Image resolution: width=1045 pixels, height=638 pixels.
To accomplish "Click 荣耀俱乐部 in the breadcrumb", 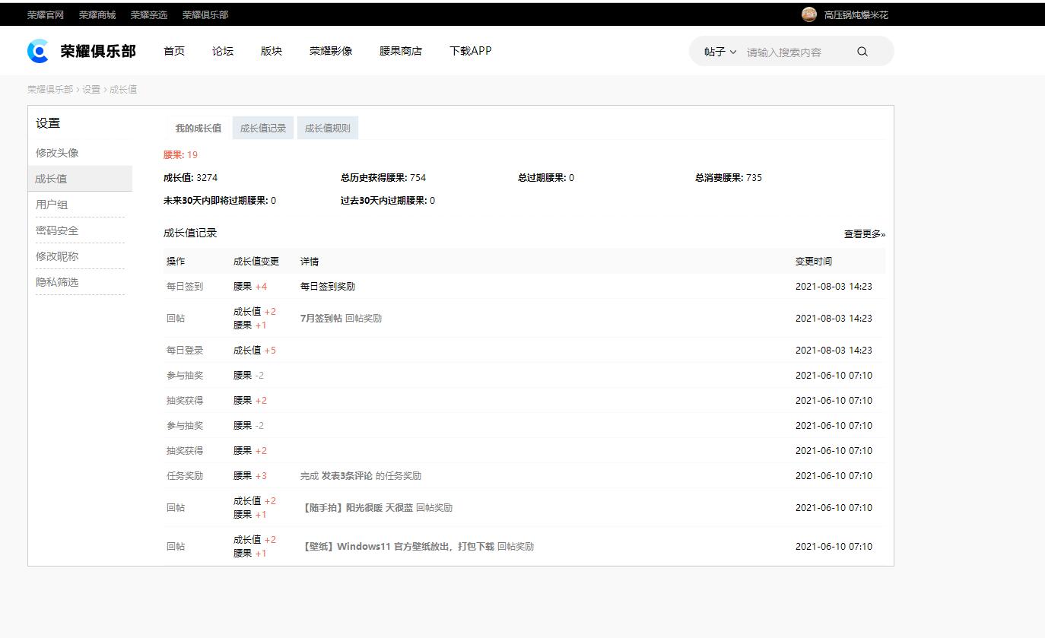I will 50,89.
